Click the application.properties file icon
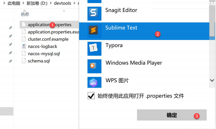Viewport: 216px width, 129px height. [24, 24]
